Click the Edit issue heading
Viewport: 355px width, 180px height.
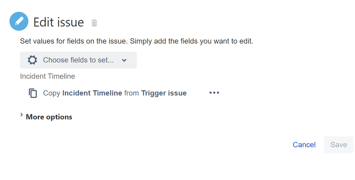tap(59, 22)
